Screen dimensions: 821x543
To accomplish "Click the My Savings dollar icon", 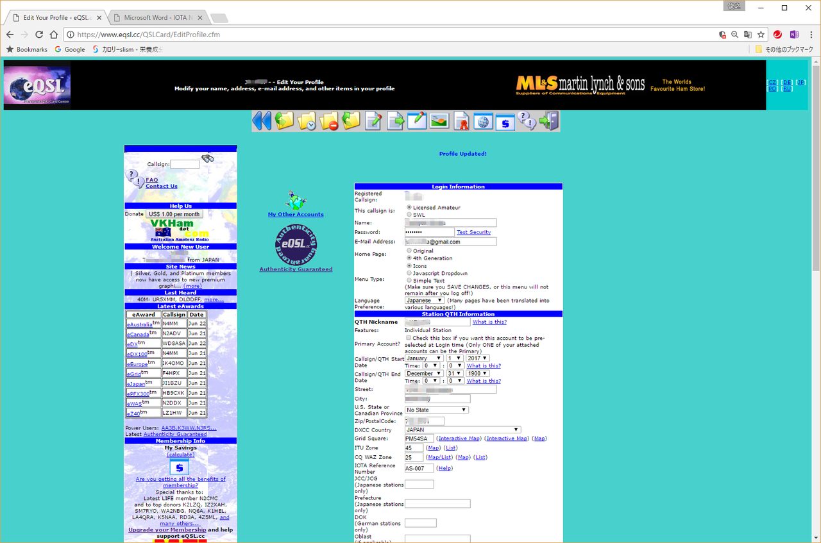I will pos(180,468).
